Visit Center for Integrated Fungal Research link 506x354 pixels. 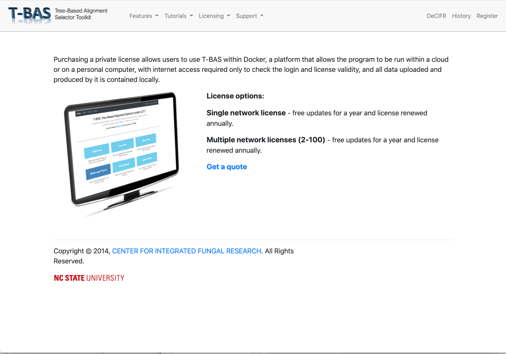point(187,251)
